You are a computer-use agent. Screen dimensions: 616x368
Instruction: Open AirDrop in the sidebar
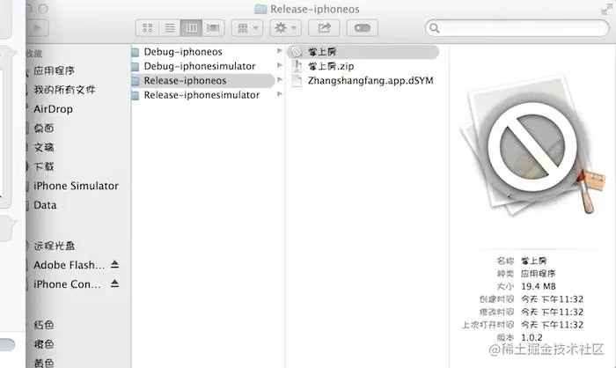tap(53, 109)
